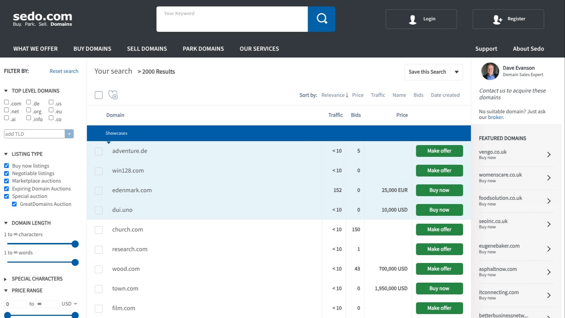Click Save this Search button

[x=427, y=72]
